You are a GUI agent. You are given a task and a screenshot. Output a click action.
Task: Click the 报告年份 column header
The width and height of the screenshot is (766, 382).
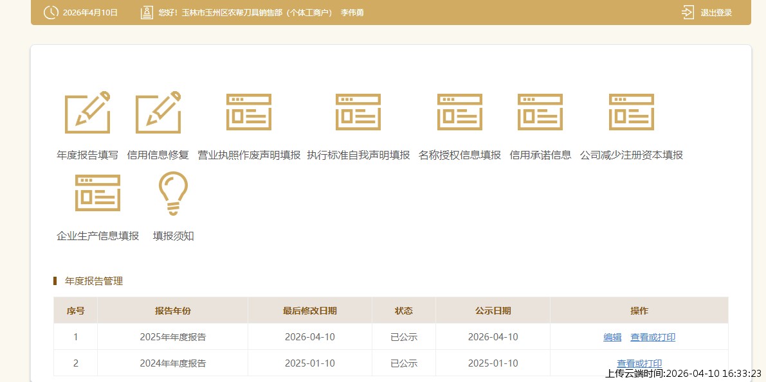click(172, 311)
